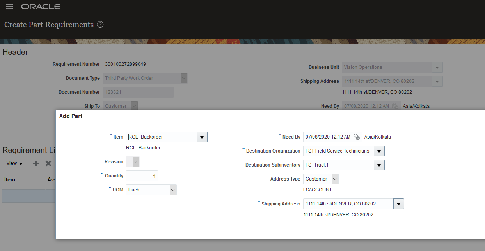
Task: Expand the Revision dropdown
Action: tap(136, 162)
